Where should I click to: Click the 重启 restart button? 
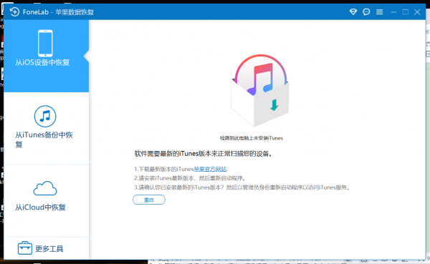[x=149, y=200]
